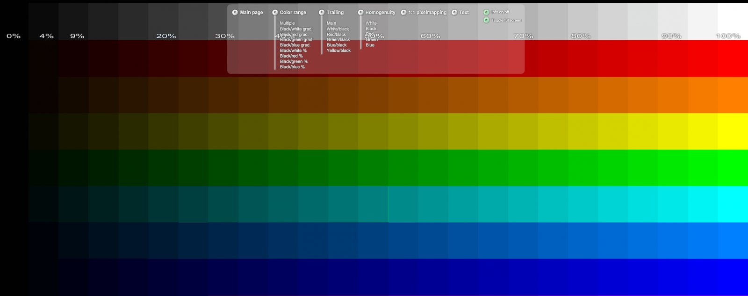Image resolution: width=748 pixels, height=296 pixels.
Task: Click the 100% pure red swatch
Action: coord(733,58)
